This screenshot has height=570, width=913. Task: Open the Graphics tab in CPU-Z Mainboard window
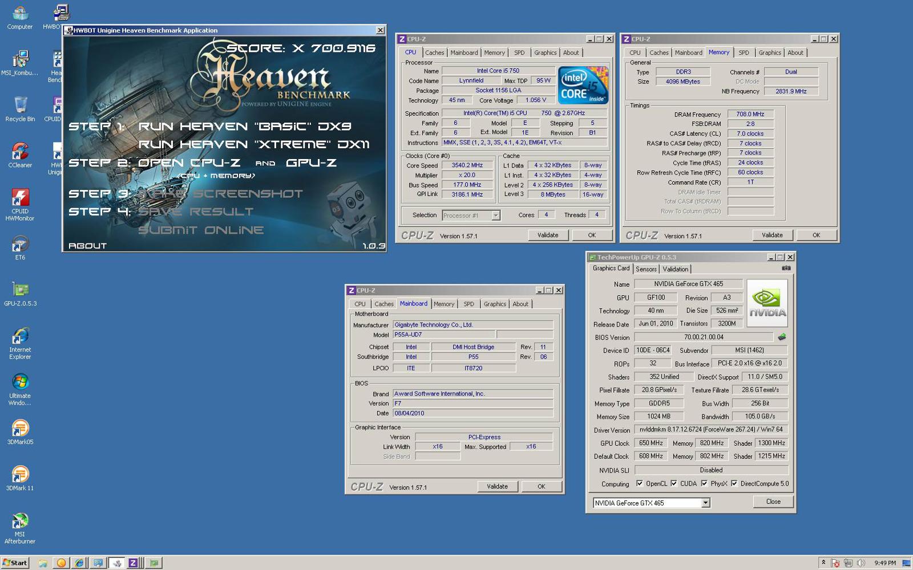495,304
